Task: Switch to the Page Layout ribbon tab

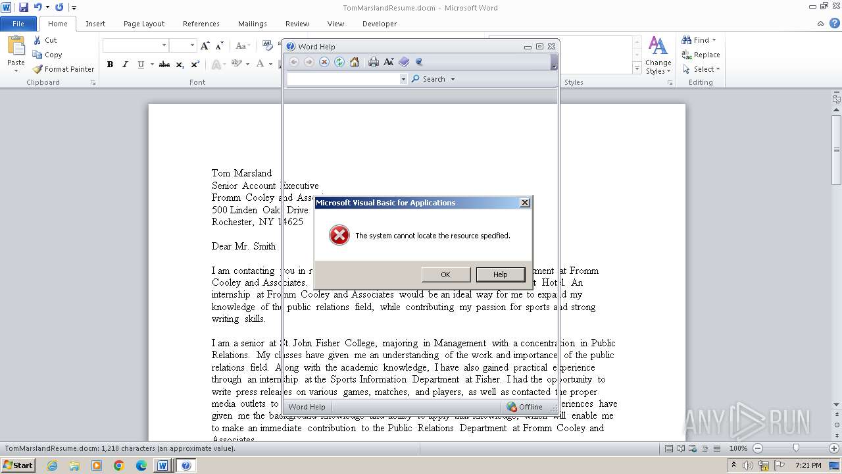Action: click(144, 24)
